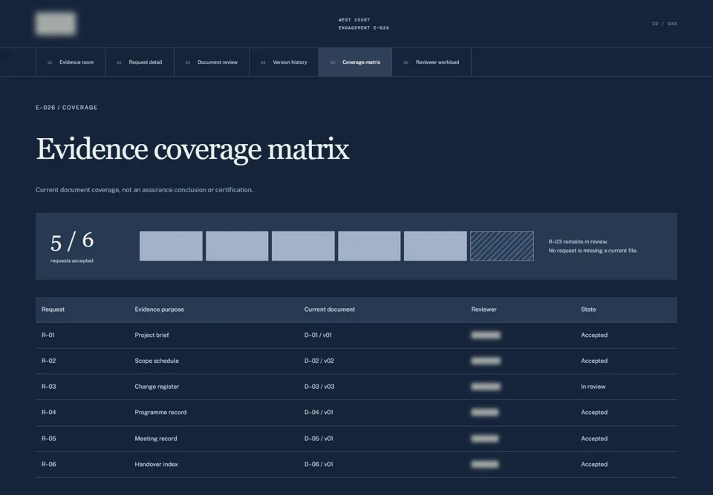Image resolution: width=713 pixels, height=495 pixels.
Task: Click the Accepted state for R-02
Action: tap(594, 361)
